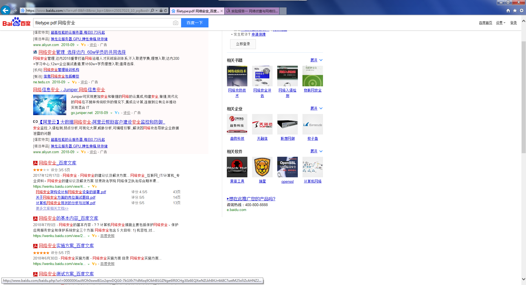526x285 pixels.
Task: Click the Baidu logo
Action: (x=16, y=22)
